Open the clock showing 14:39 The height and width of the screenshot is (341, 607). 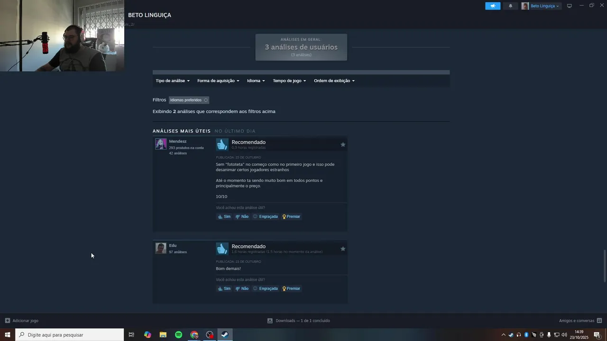coord(579,335)
